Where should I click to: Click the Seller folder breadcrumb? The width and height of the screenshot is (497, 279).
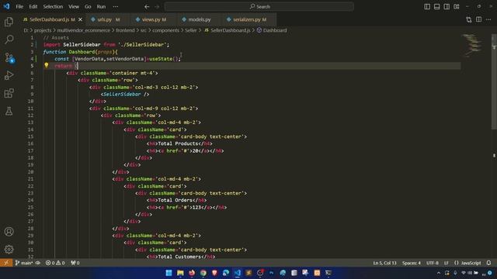191,30
